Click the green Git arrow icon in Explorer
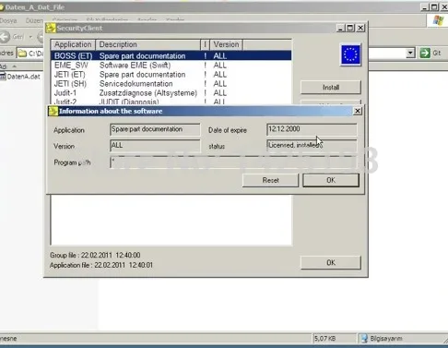The height and width of the screenshot is (348, 448). tap(425, 53)
